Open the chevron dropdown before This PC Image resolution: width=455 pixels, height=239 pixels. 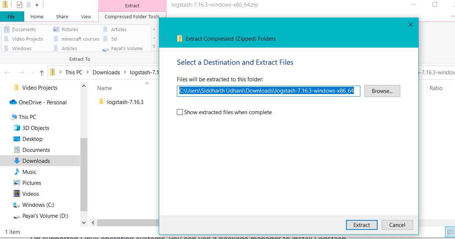tap(61, 72)
